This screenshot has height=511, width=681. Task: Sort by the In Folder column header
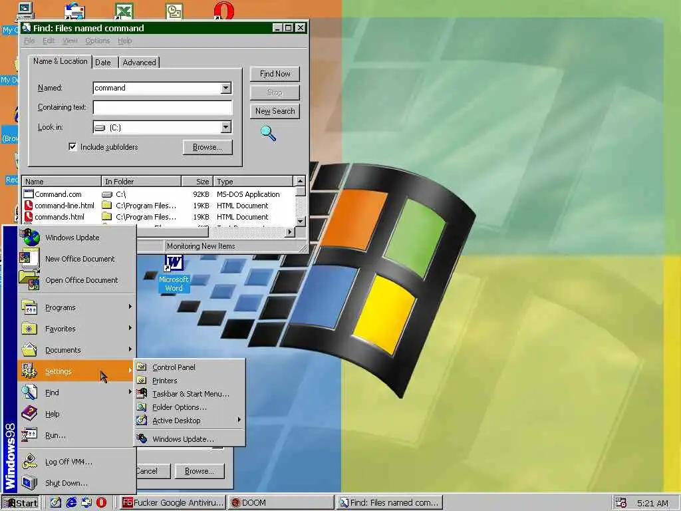point(141,181)
